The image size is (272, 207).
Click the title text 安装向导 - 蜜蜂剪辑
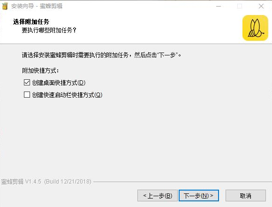click(x=37, y=6)
